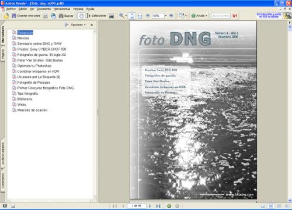Select the Fotografía de Paisajes bookmark
292x210 pixels.
click(x=34, y=83)
